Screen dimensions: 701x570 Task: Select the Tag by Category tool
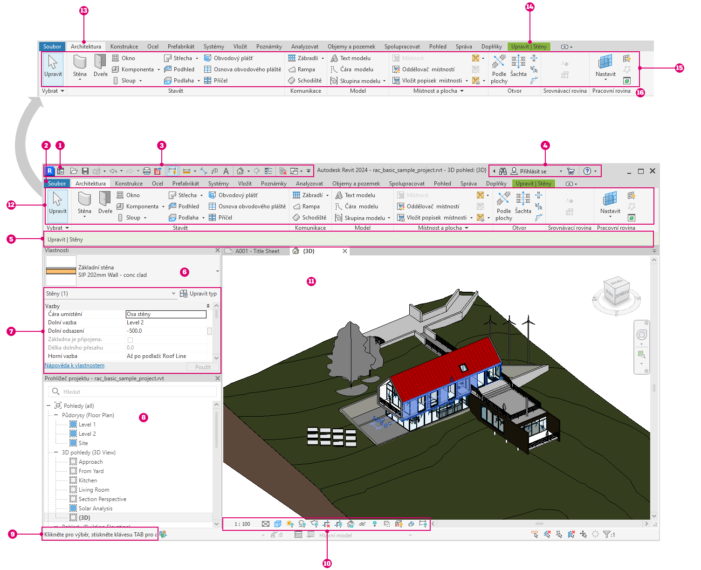coord(214,171)
